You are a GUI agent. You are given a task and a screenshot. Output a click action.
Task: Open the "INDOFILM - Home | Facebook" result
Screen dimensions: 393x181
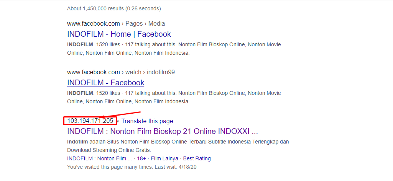tap(119, 34)
